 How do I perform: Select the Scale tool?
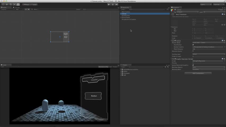coord(14,4)
